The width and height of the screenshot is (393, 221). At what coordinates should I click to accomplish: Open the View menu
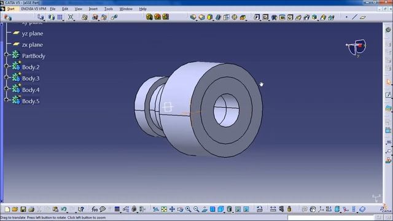[x=79, y=9]
